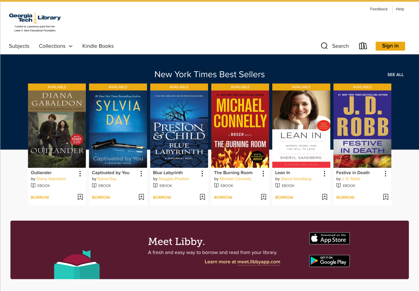Image resolution: width=419 pixels, height=291 pixels.
Task: Open the meet.libbyapp.com link
Action: coord(259,262)
